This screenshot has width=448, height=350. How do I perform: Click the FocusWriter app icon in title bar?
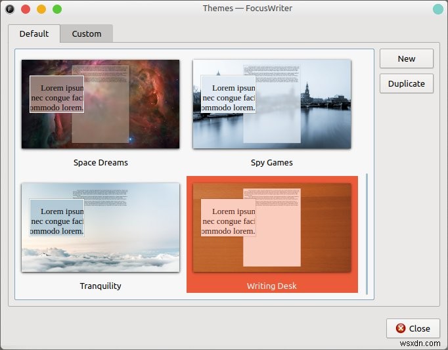(10, 9)
